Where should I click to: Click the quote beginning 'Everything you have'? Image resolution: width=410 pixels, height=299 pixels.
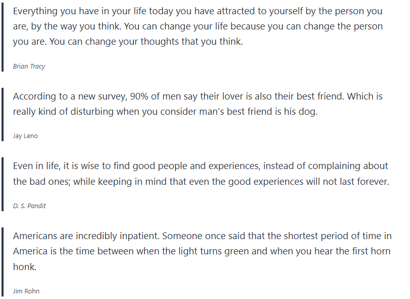click(198, 26)
